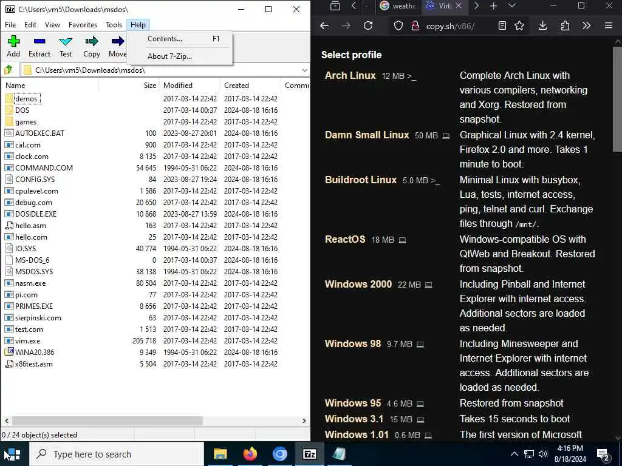This screenshot has width=622, height=466.
Task: Expand the 7-Zip path dropdown arrow
Action: coord(304,70)
